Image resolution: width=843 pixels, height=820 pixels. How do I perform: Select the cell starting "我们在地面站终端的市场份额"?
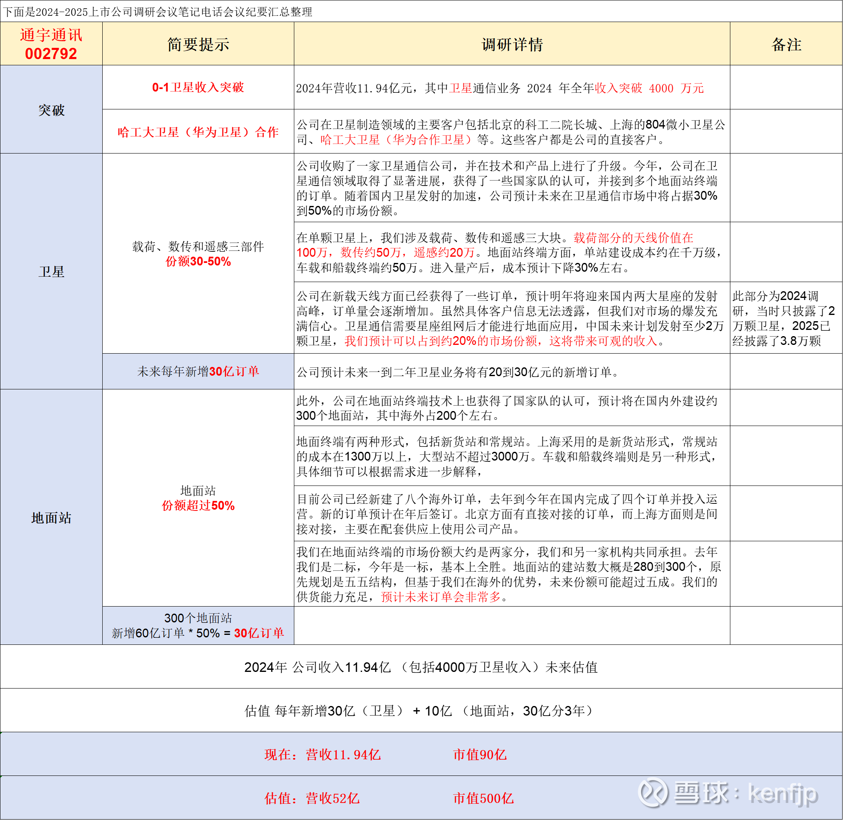pyautogui.click(x=512, y=574)
